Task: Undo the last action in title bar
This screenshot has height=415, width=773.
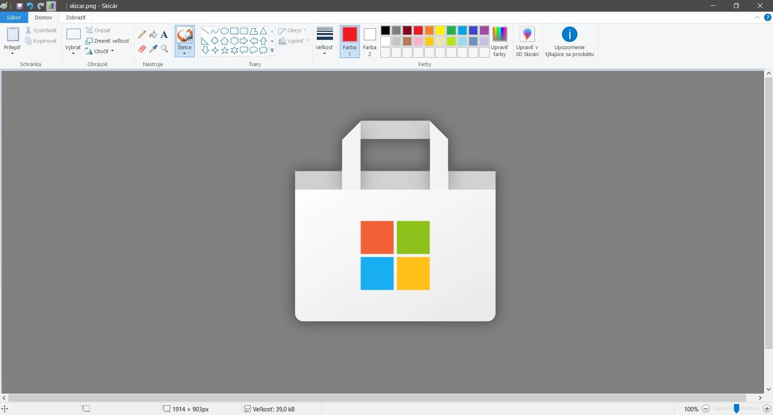Action: click(x=30, y=6)
